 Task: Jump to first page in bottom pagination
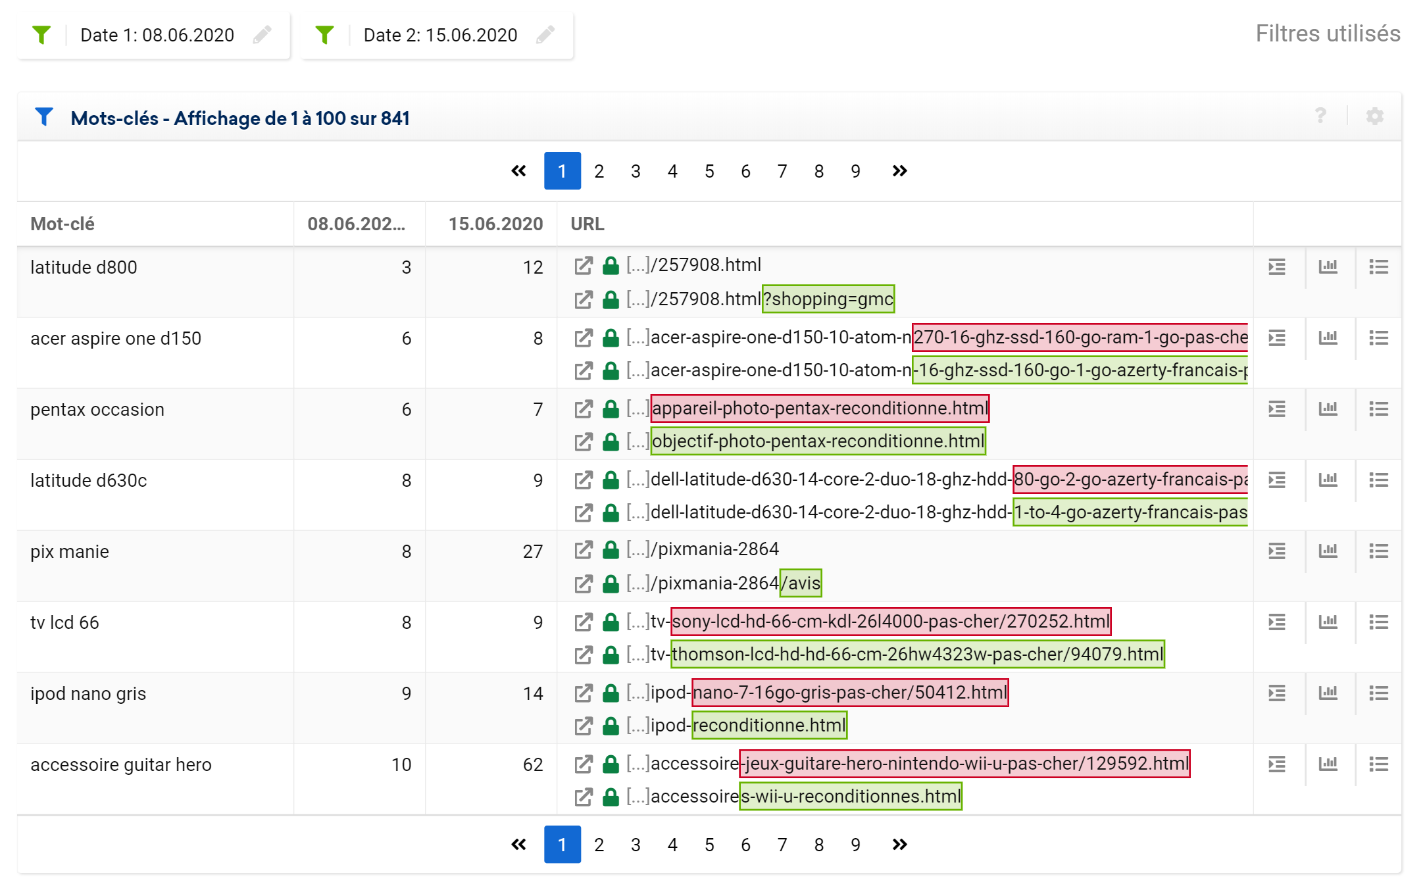click(x=518, y=845)
